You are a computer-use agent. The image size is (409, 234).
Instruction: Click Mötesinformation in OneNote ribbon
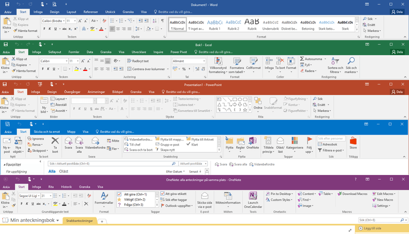click(228, 199)
